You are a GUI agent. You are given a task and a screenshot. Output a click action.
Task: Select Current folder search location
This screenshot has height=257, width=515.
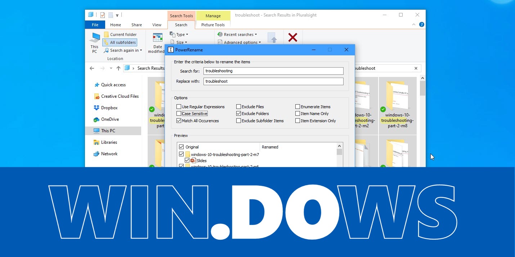pyautogui.click(x=120, y=35)
